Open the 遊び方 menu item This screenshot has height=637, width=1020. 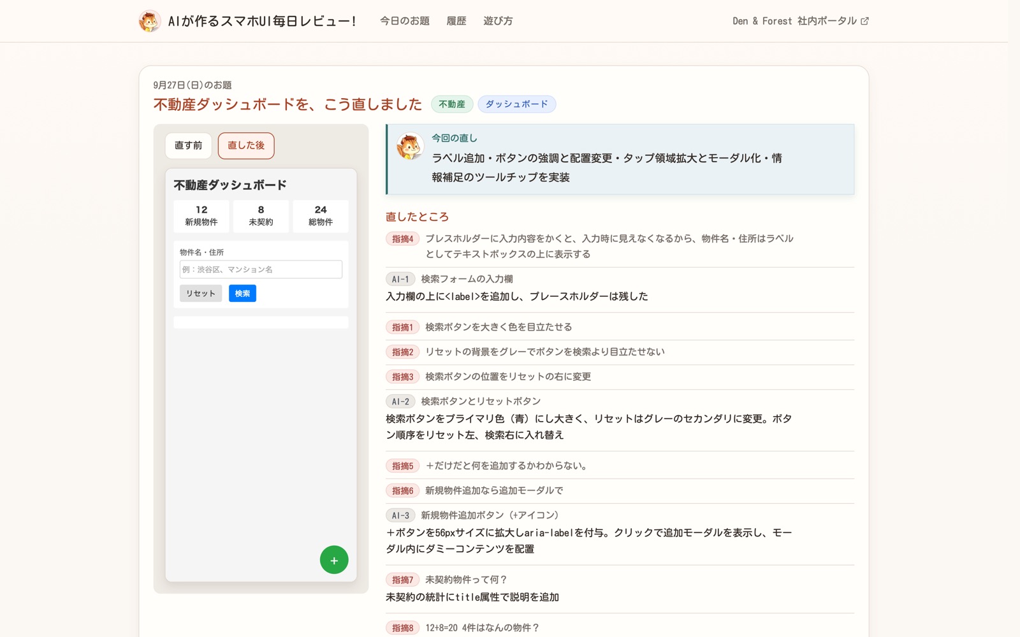tap(498, 21)
